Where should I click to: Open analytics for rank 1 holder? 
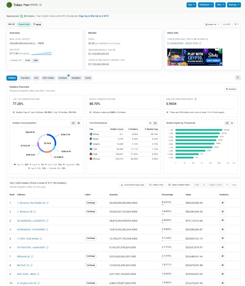[223, 203]
